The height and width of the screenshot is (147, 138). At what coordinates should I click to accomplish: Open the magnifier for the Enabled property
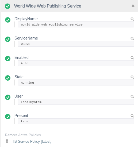[x=132, y=58]
